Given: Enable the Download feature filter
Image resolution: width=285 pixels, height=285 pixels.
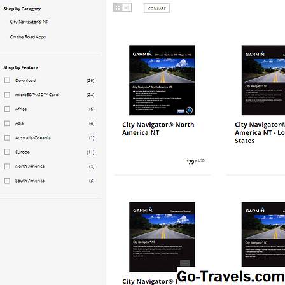Looking at the screenshot, I should pyautogui.click(x=7, y=80).
